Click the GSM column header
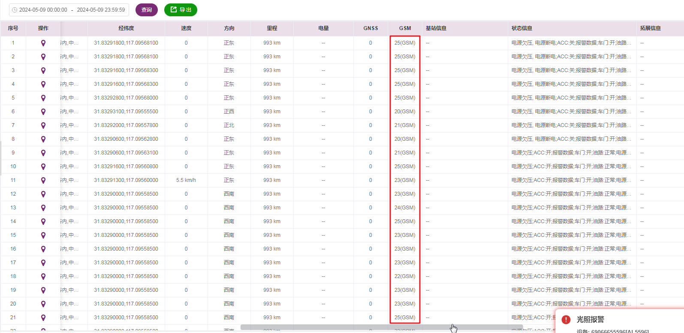 [405, 28]
